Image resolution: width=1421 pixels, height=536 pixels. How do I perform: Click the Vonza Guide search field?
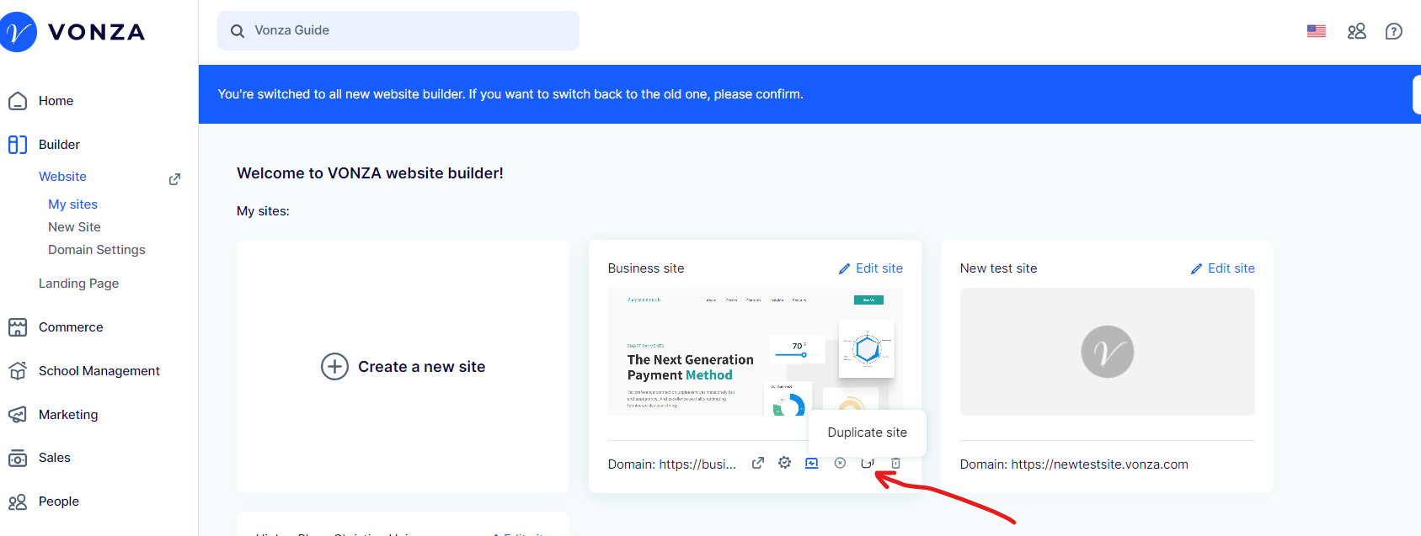(x=398, y=30)
